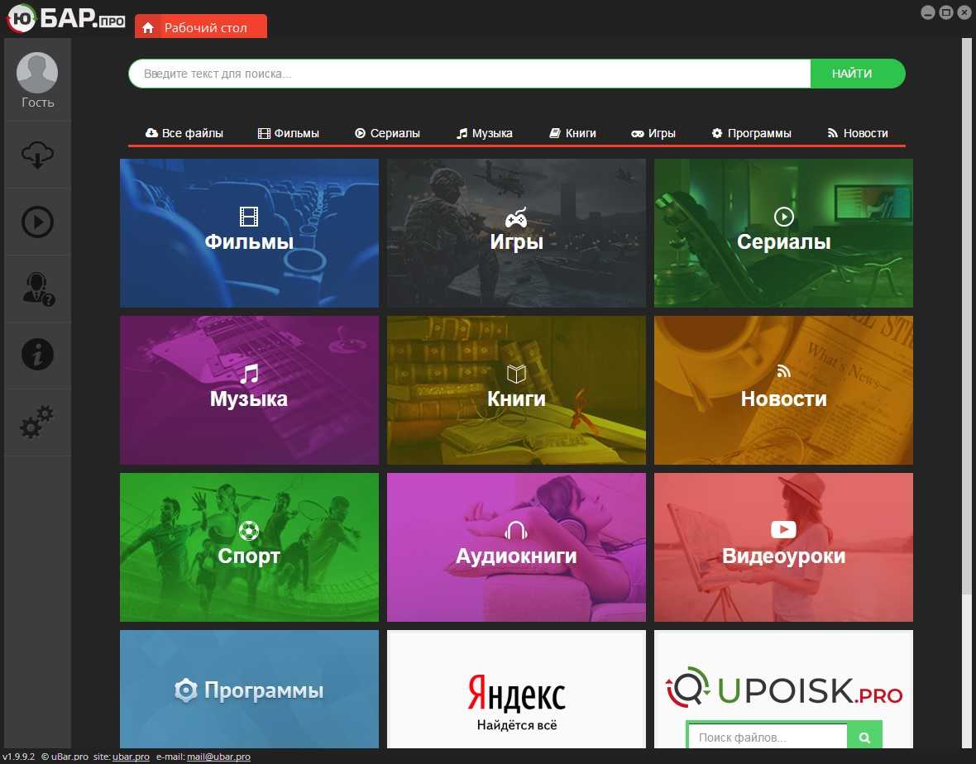976x764 pixels.
Task: Click the UPOISK green search magnifier button
Action: point(865,737)
